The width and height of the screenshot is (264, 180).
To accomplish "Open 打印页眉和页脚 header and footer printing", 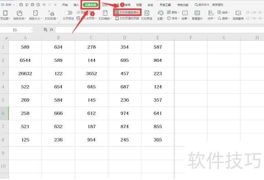I will (x=127, y=18).
